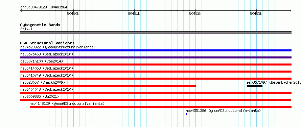Click the black esv3671097 variant bar
Image resolution: width=301 pixels, height=127 pixels.
[255, 86]
